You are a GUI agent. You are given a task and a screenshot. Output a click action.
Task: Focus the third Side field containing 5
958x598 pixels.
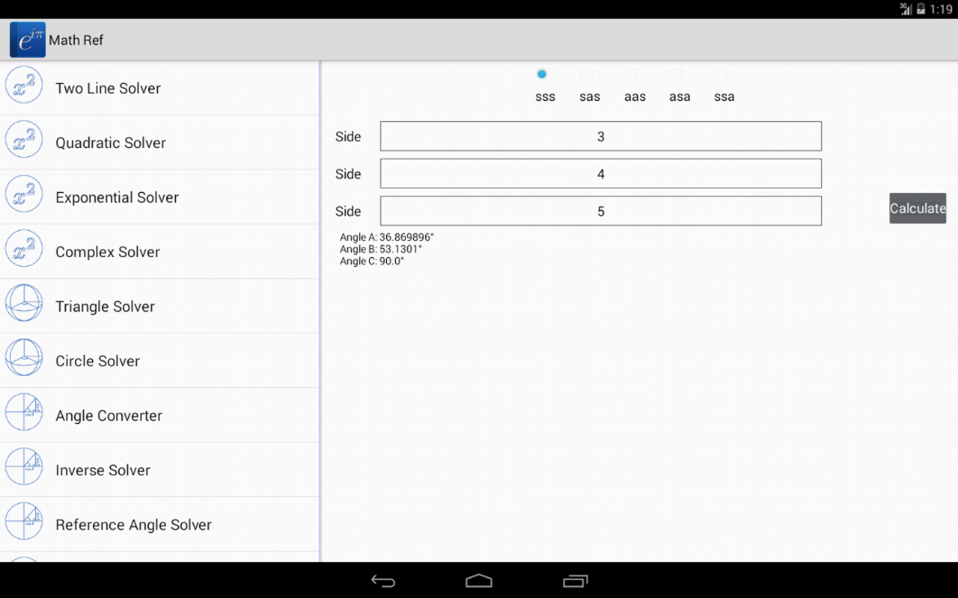click(x=601, y=211)
